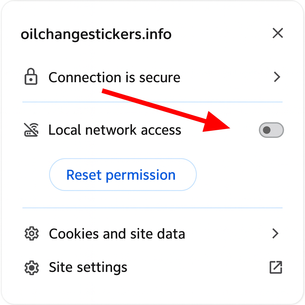The image size is (305, 305).
Task: Click the Local network access label text
Action: point(115,130)
